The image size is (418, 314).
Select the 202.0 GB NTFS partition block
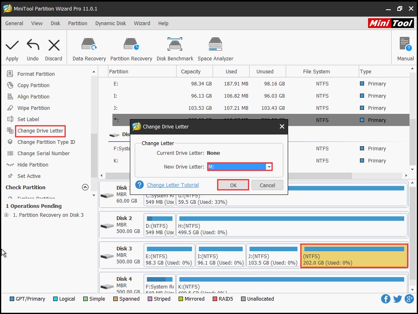point(354,256)
